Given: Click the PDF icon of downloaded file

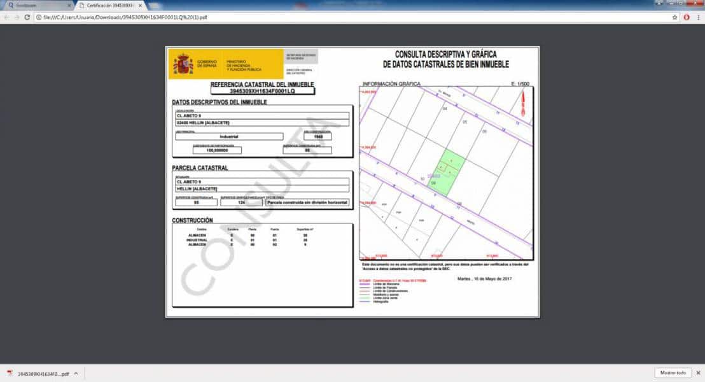Looking at the screenshot, I should click(10, 374).
